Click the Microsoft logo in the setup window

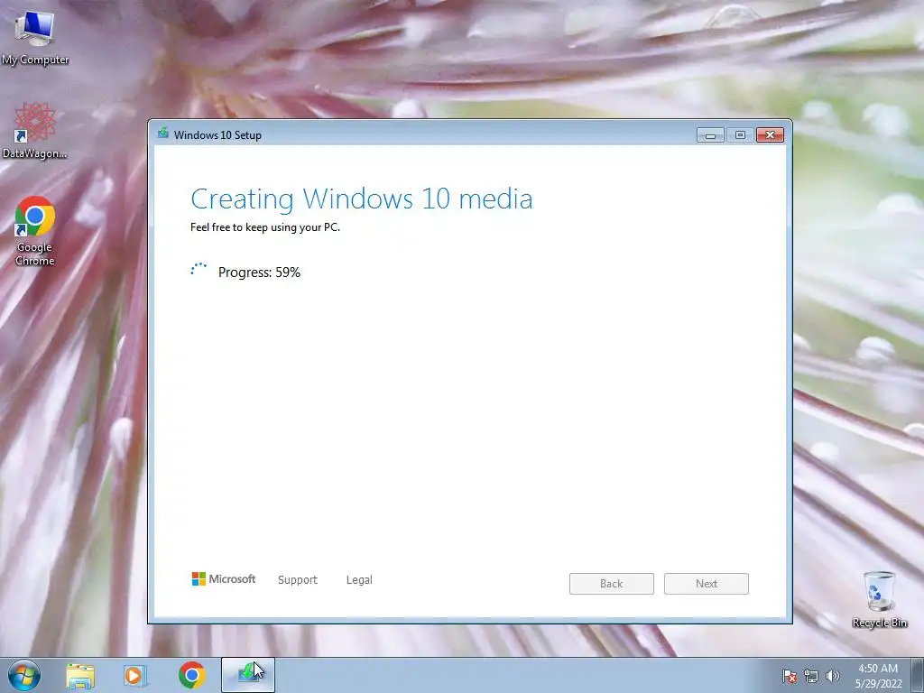click(224, 579)
